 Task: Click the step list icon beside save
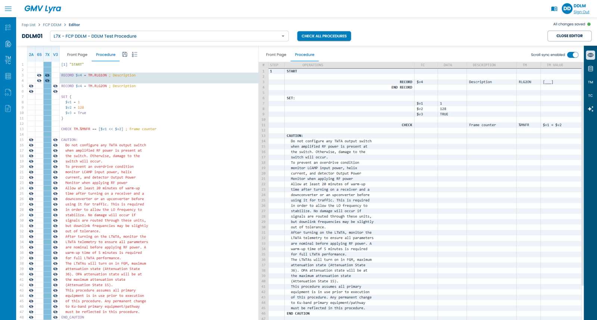click(135, 55)
